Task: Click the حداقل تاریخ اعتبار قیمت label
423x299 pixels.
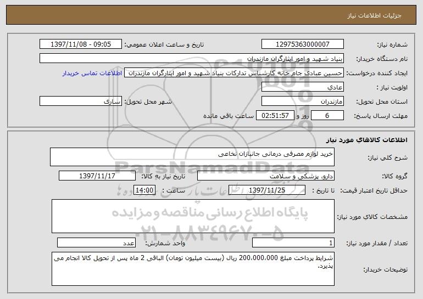Action: point(374,190)
